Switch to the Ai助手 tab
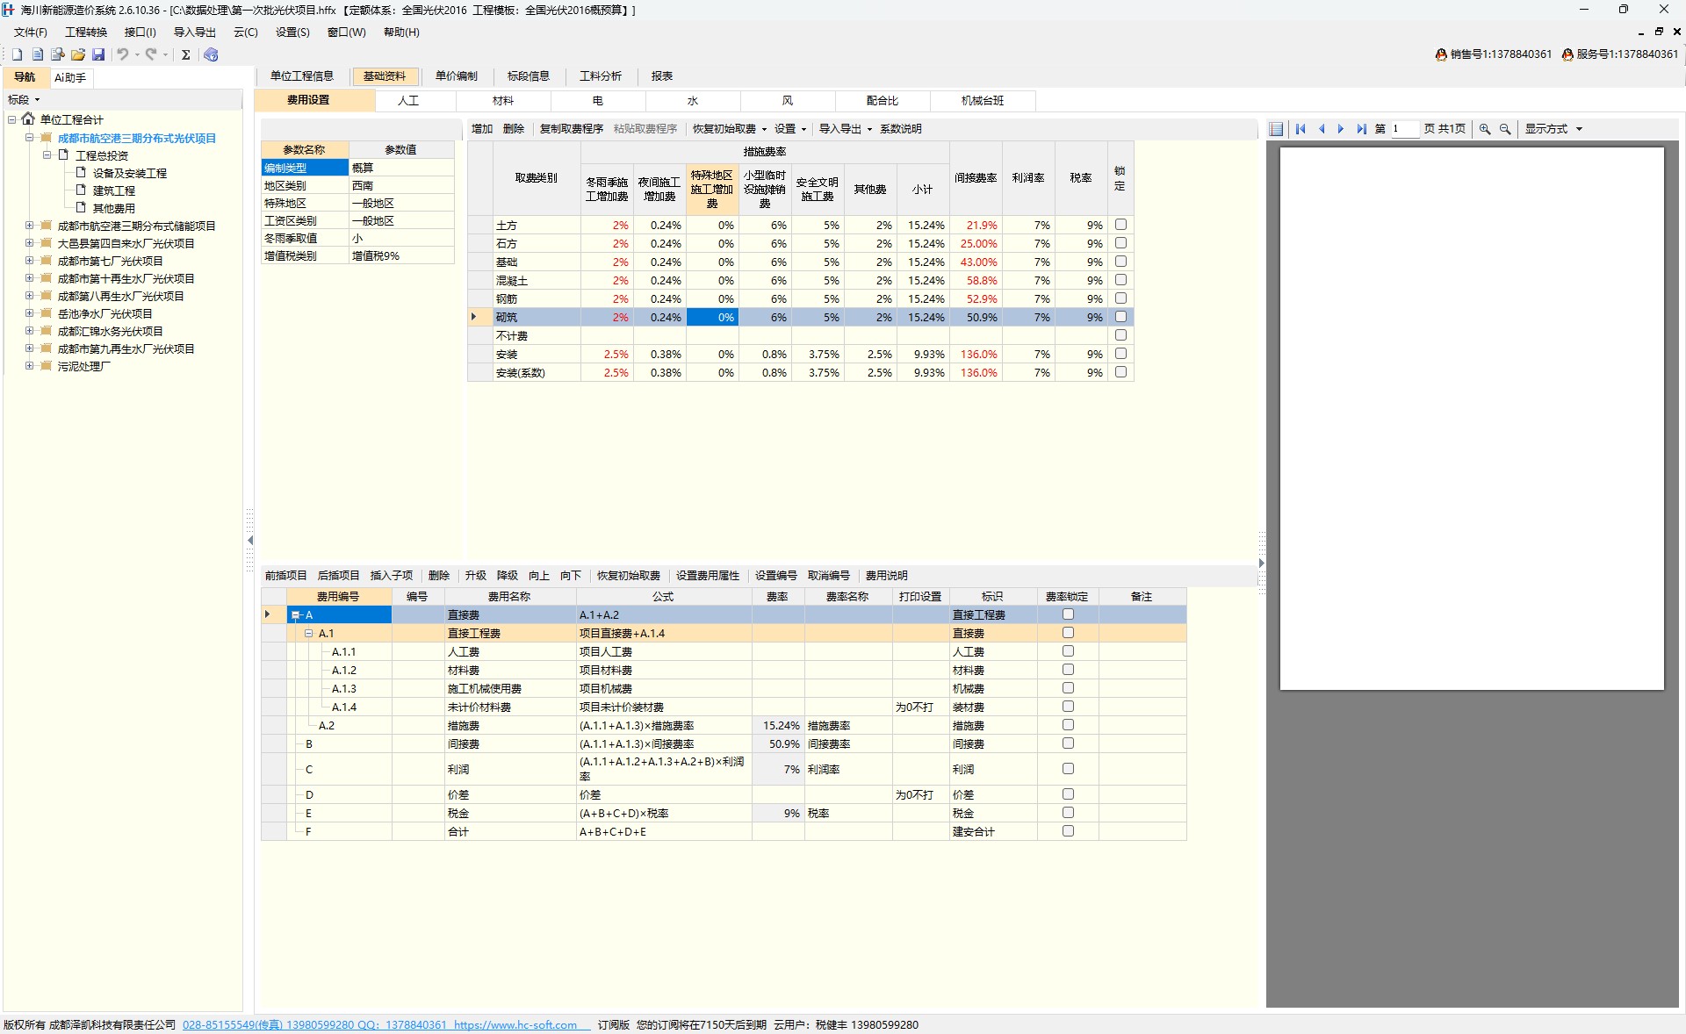The height and width of the screenshot is (1034, 1686). coord(70,77)
